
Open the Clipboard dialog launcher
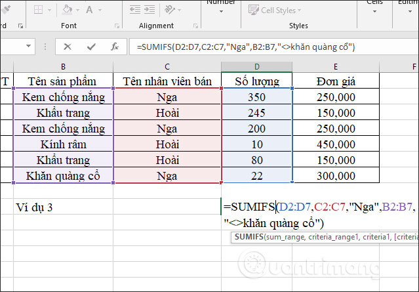pyautogui.click(x=20, y=26)
